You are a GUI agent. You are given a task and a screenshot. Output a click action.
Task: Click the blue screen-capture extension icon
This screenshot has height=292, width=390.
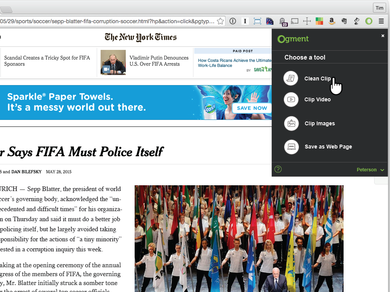(x=257, y=21)
